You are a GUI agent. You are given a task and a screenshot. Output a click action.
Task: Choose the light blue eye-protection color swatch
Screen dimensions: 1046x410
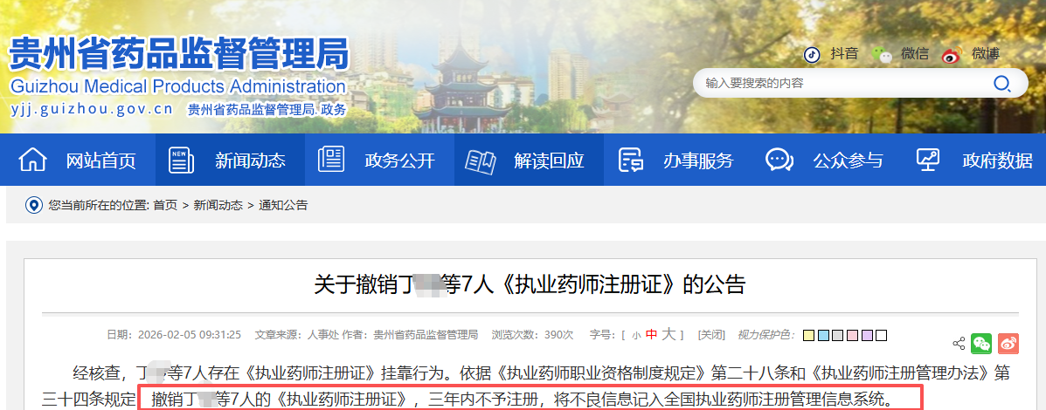(823, 335)
